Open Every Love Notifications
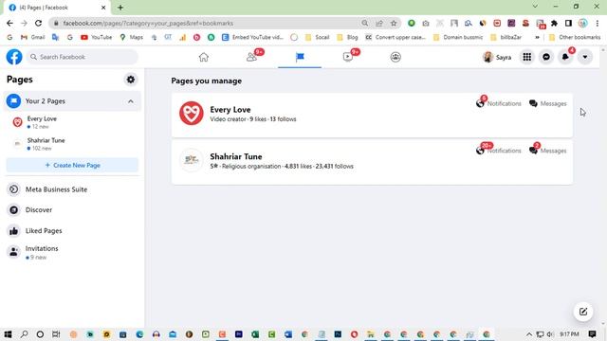This screenshot has width=607, height=341. 499,103
